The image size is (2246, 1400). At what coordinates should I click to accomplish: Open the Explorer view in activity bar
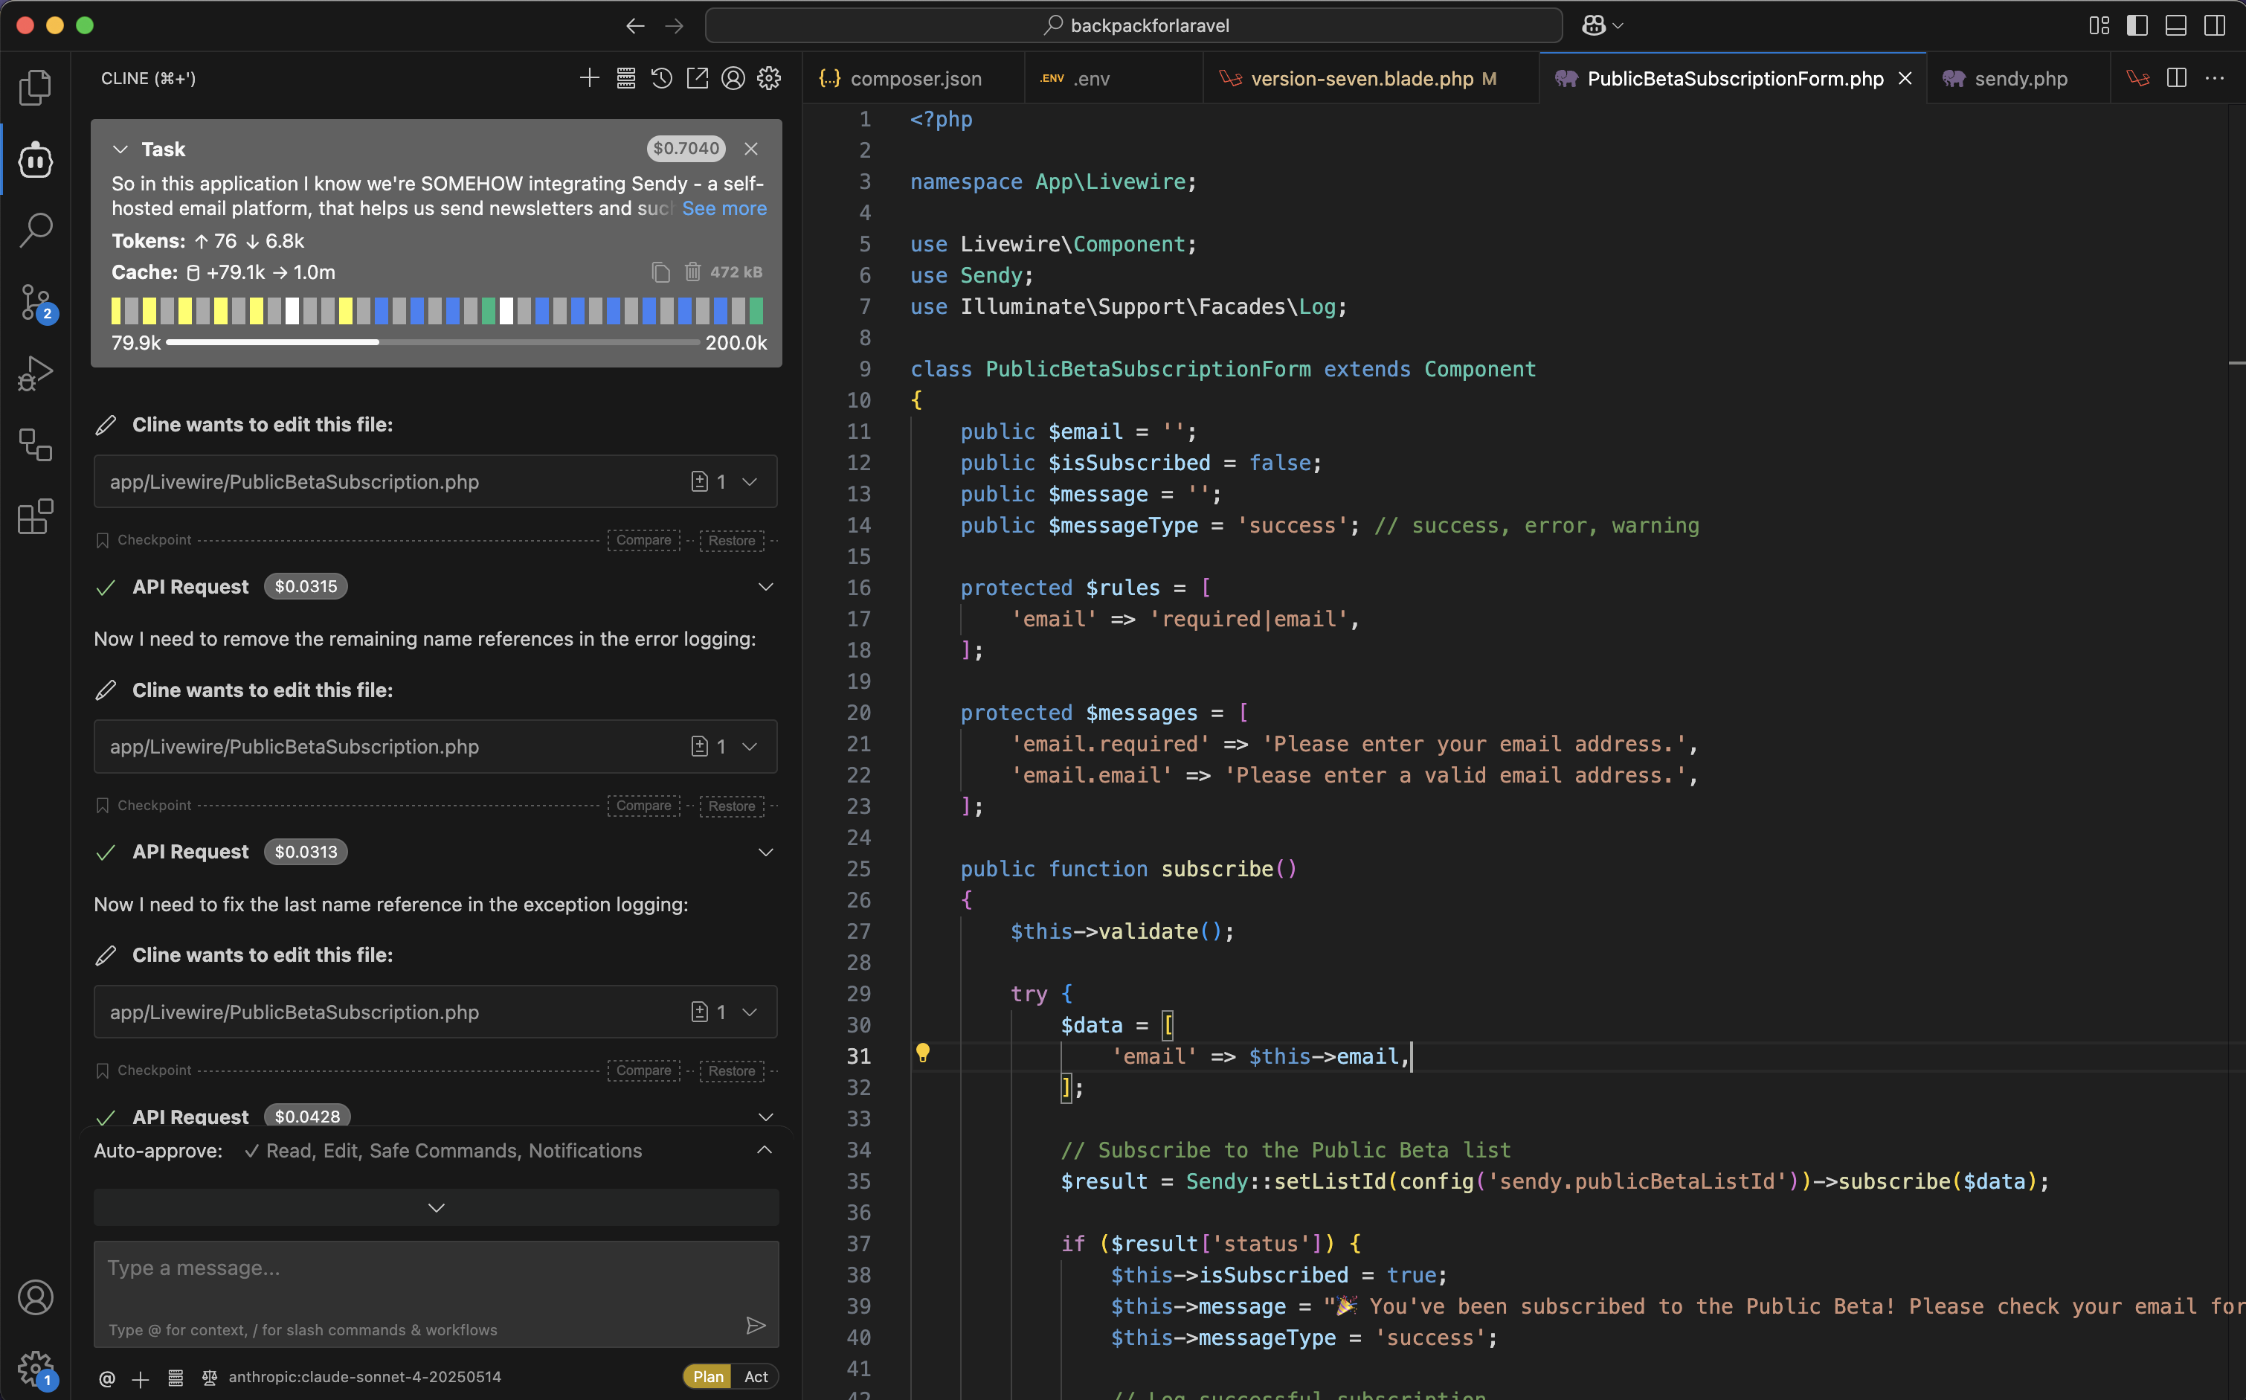(x=35, y=88)
